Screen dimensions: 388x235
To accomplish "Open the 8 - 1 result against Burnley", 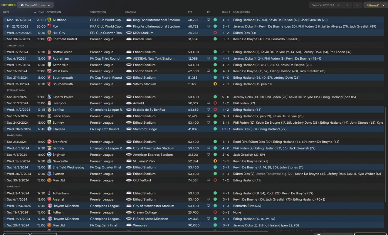I will point(226,122).
